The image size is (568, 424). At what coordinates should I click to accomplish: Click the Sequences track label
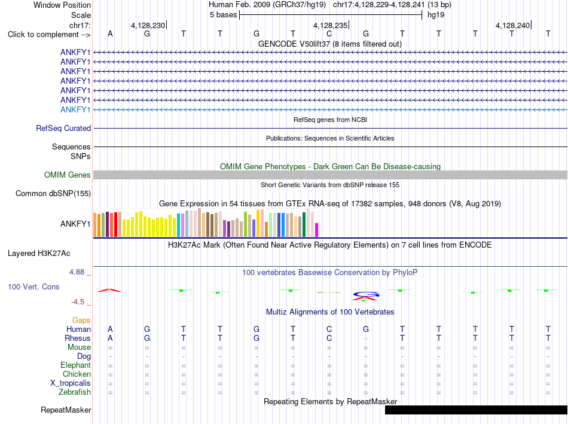click(x=71, y=147)
